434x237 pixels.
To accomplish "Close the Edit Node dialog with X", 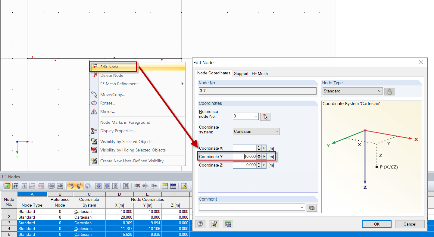I will pos(421,62).
